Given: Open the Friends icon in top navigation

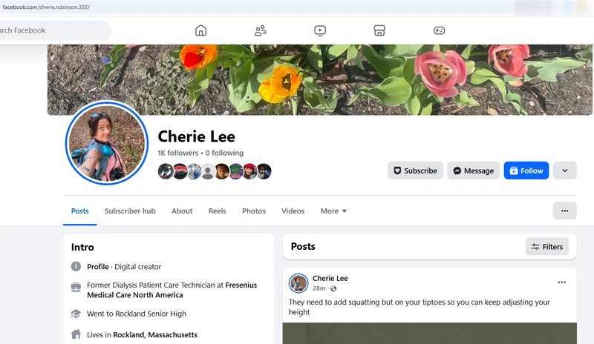Looking at the screenshot, I should tap(261, 30).
